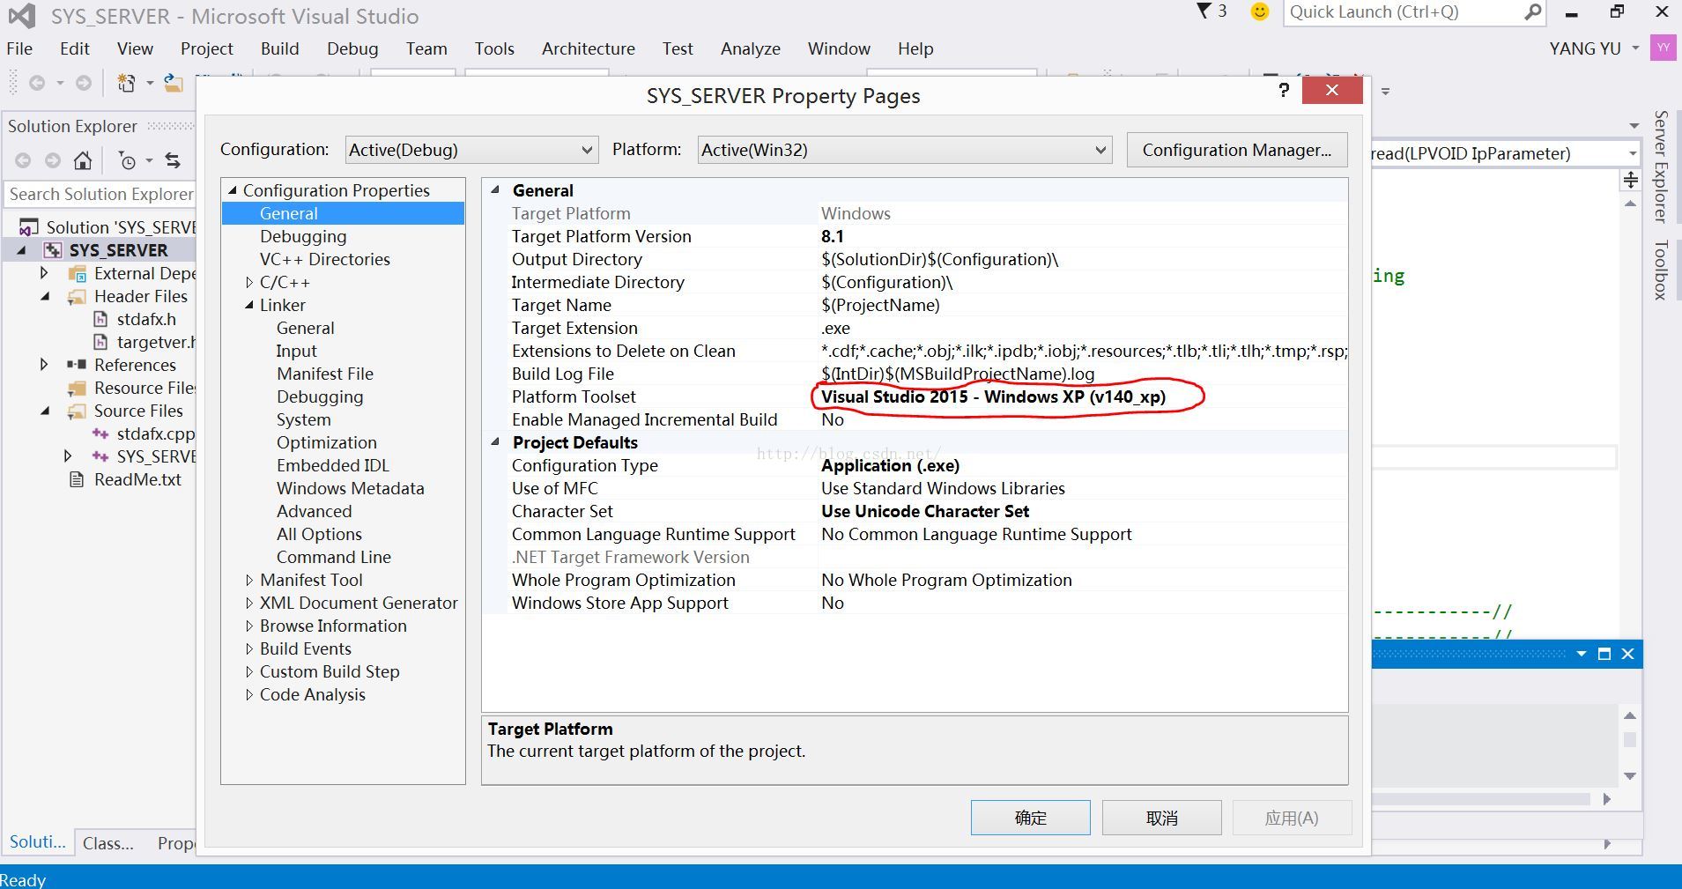Expand the Browse Information node
The width and height of the screenshot is (1682, 889).
249,626
